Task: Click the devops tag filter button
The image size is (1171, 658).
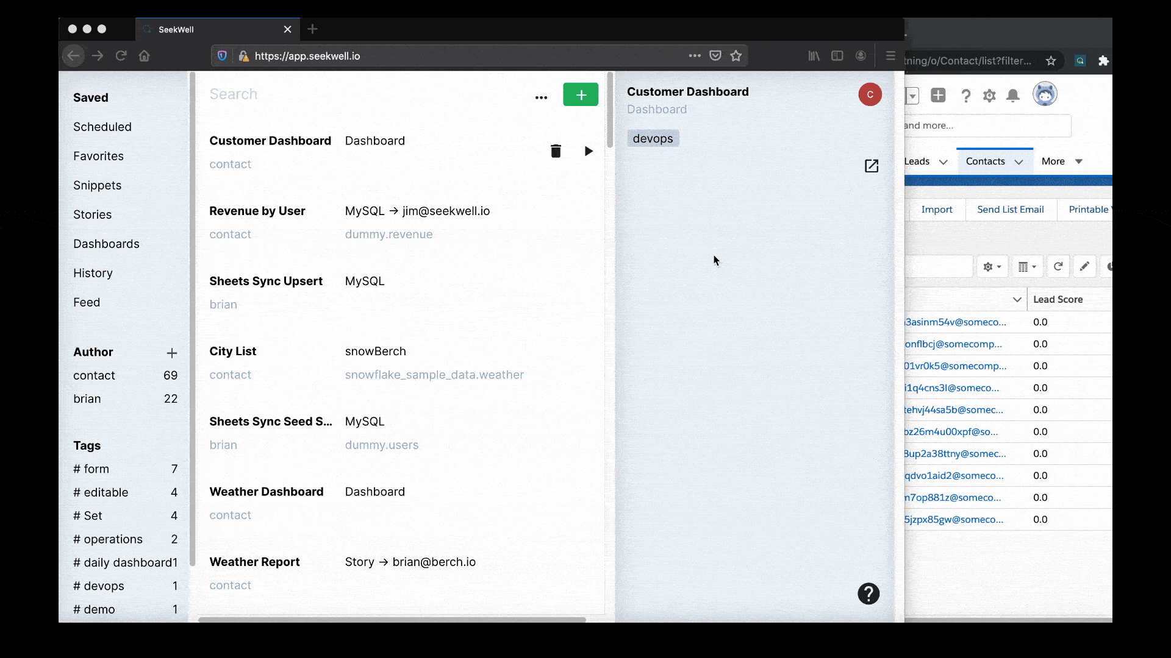Action: coord(653,138)
